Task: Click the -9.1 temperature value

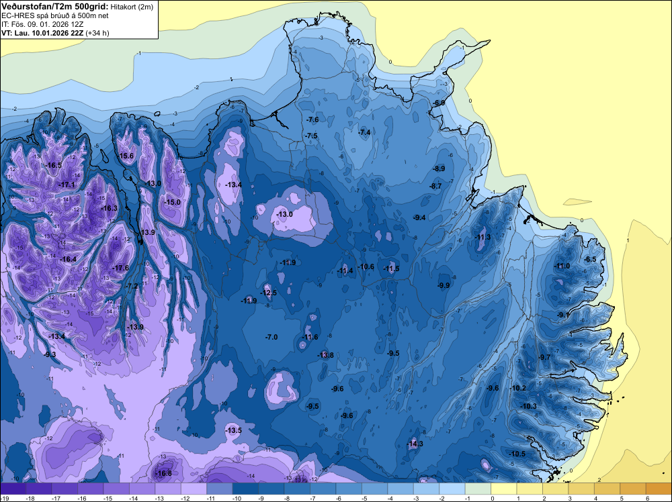Action: [x=563, y=315]
